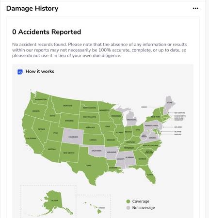Click the gray Michigan state
209x218 pixels.
click(132, 119)
